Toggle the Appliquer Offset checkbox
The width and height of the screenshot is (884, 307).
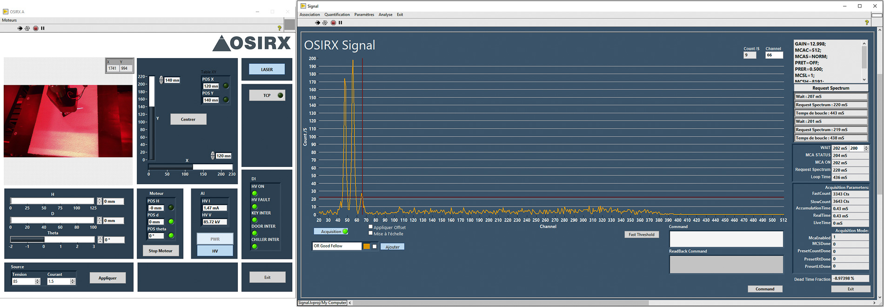tap(371, 227)
